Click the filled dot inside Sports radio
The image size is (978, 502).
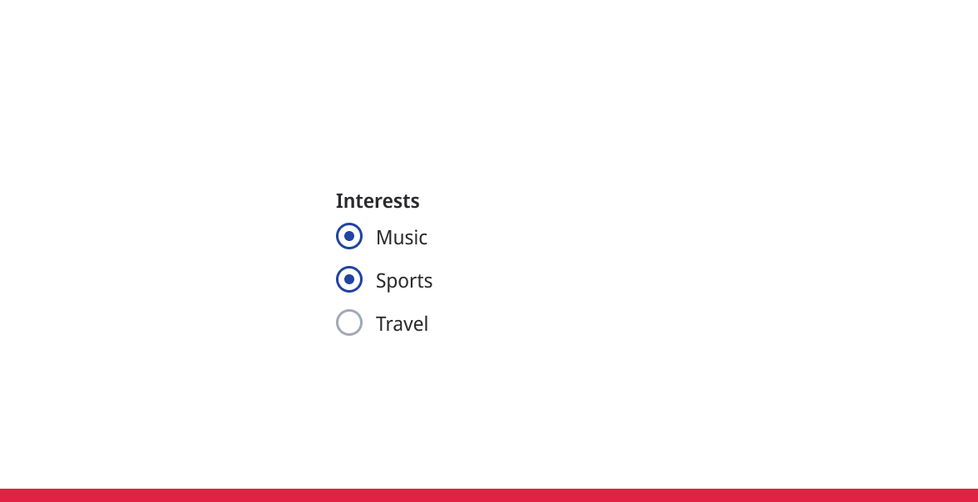pyautogui.click(x=349, y=280)
